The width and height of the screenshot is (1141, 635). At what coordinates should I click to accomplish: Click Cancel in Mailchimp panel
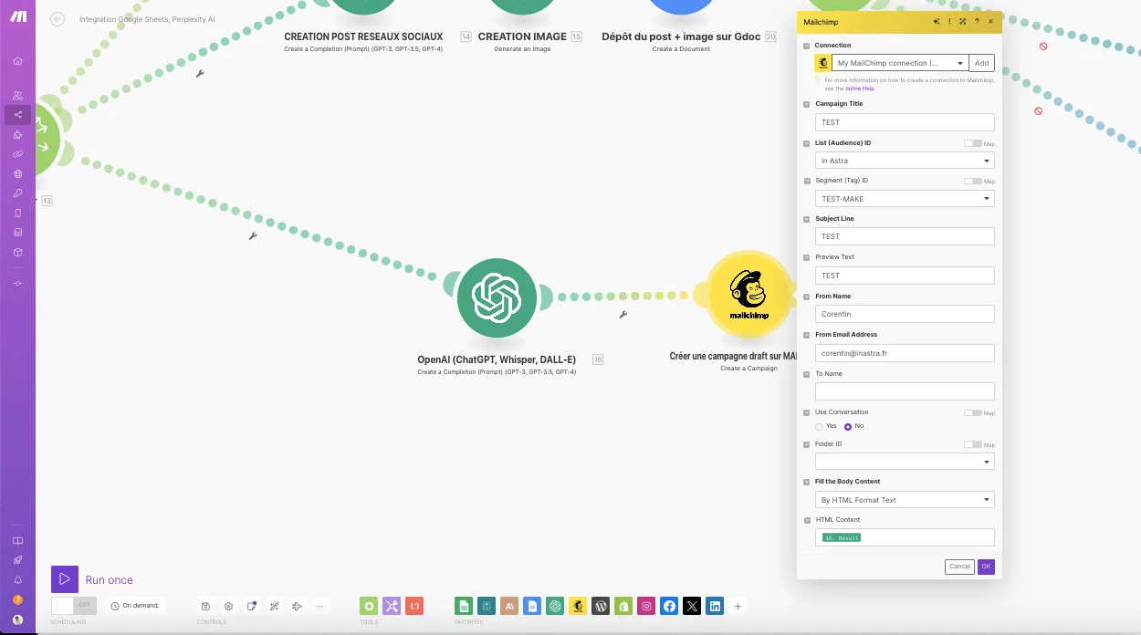(x=959, y=567)
